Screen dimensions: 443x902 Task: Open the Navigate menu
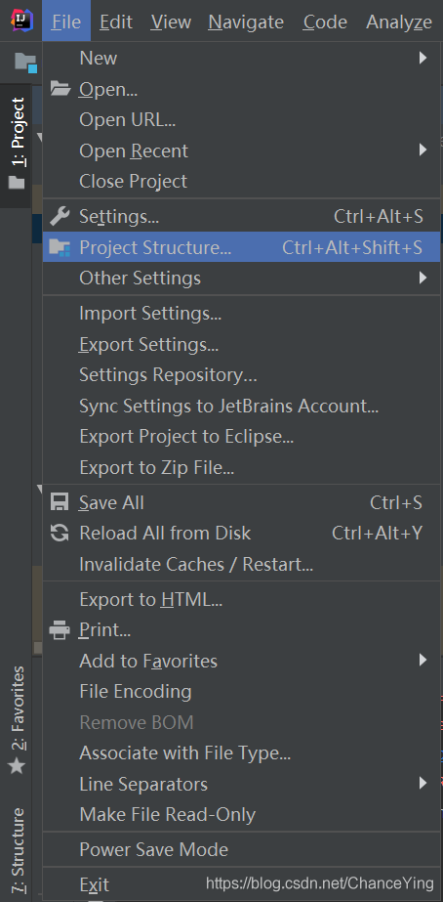[x=246, y=21]
